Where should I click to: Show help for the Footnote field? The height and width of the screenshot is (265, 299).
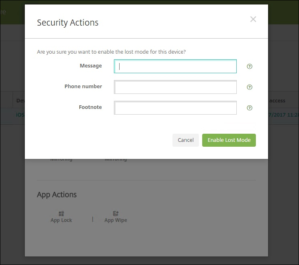[x=250, y=108]
